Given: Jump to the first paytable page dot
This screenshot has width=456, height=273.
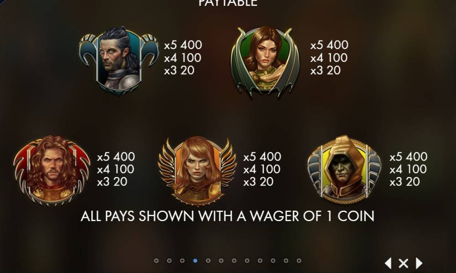Looking at the screenshot, I should (156, 261).
